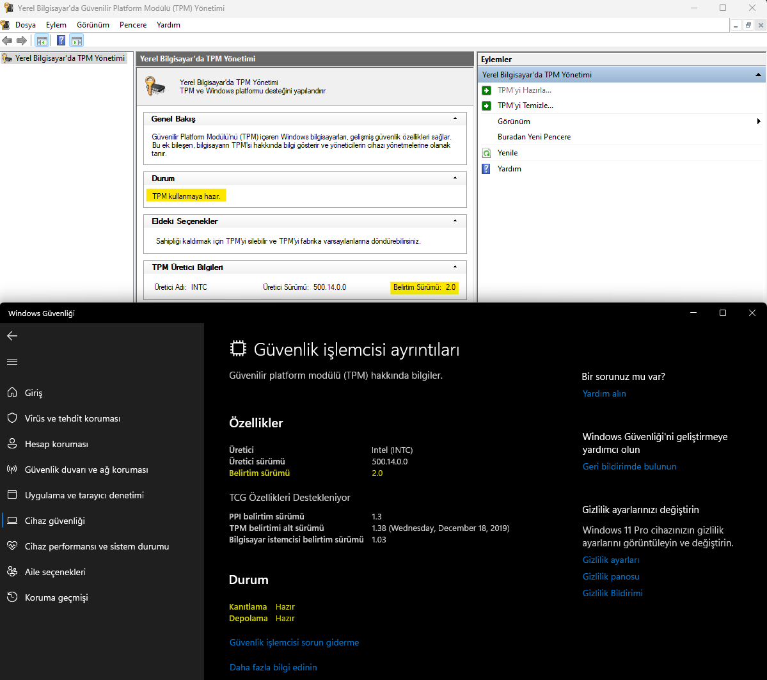Restore the inner MMC child window
767x680 pixels.
point(748,25)
